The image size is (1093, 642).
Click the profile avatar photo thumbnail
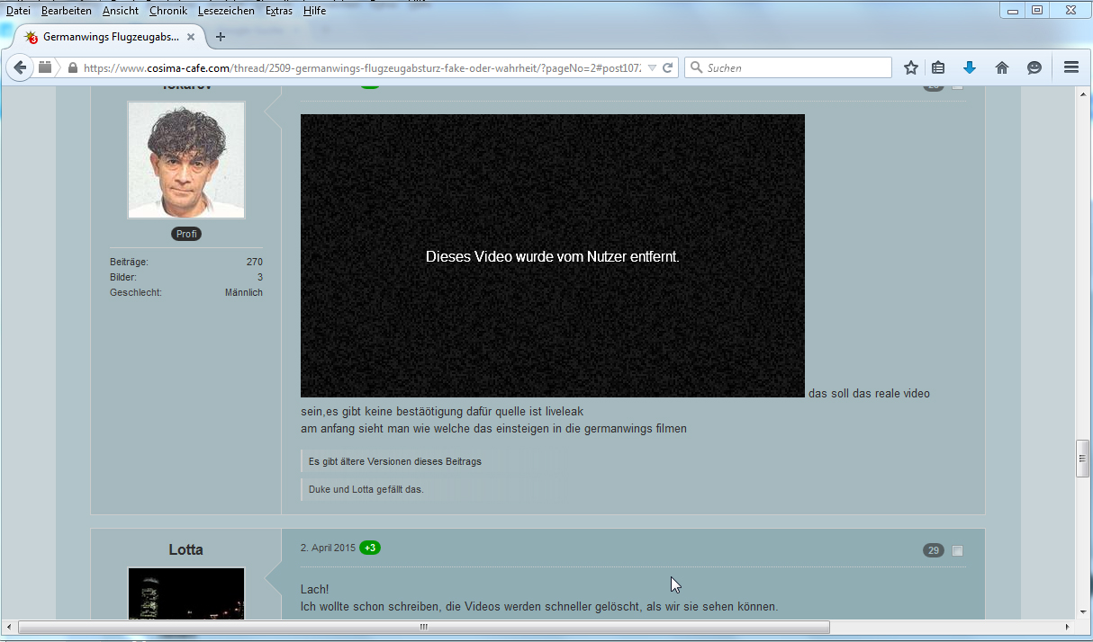point(186,160)
